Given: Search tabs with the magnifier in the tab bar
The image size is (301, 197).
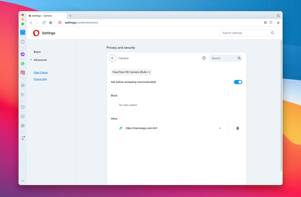Looking at the screenshot, I should tap(278, 16).
